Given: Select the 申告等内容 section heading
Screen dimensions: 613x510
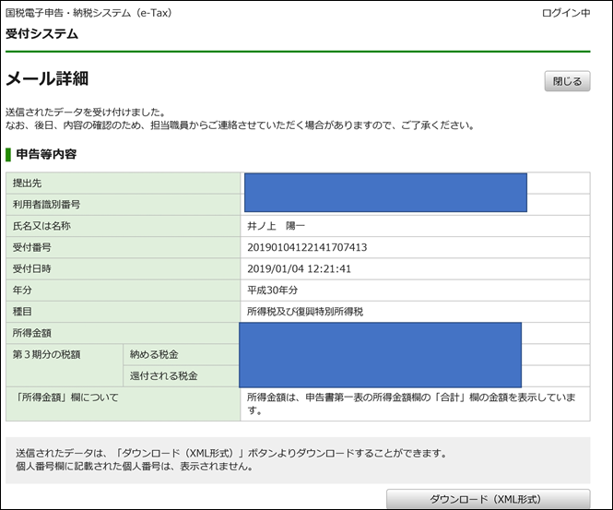Looking at the screenshot, I should tap(46, 154).
